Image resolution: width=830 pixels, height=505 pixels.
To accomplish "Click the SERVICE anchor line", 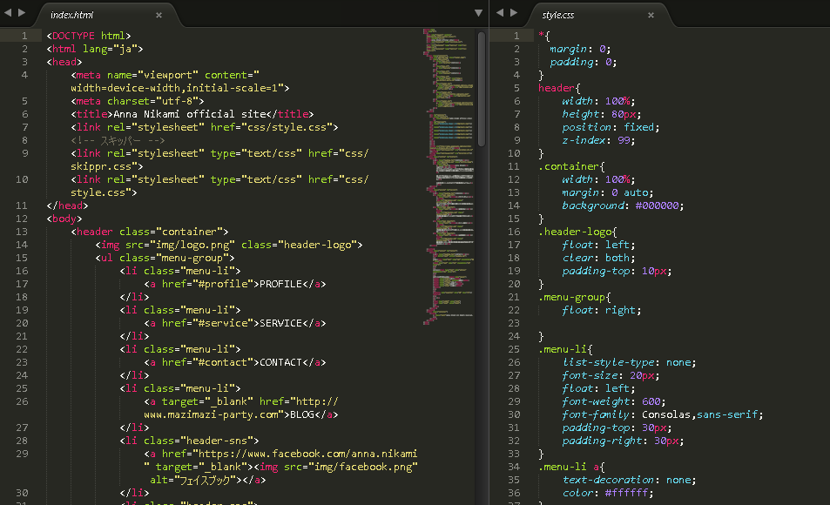I will click(x=235, y=323).
